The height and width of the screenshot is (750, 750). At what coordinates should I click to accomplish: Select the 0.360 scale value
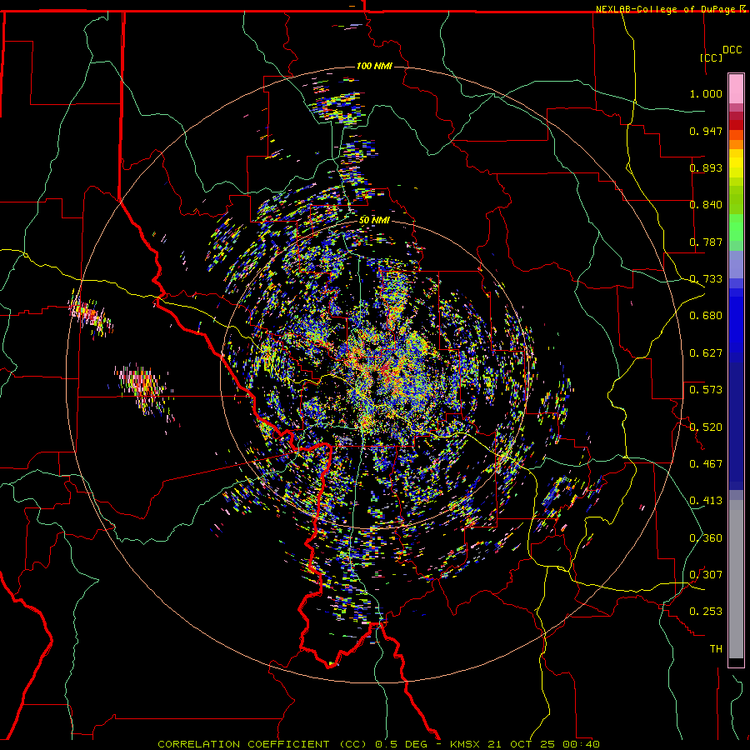pyautogui.click(x=706, y=538)
